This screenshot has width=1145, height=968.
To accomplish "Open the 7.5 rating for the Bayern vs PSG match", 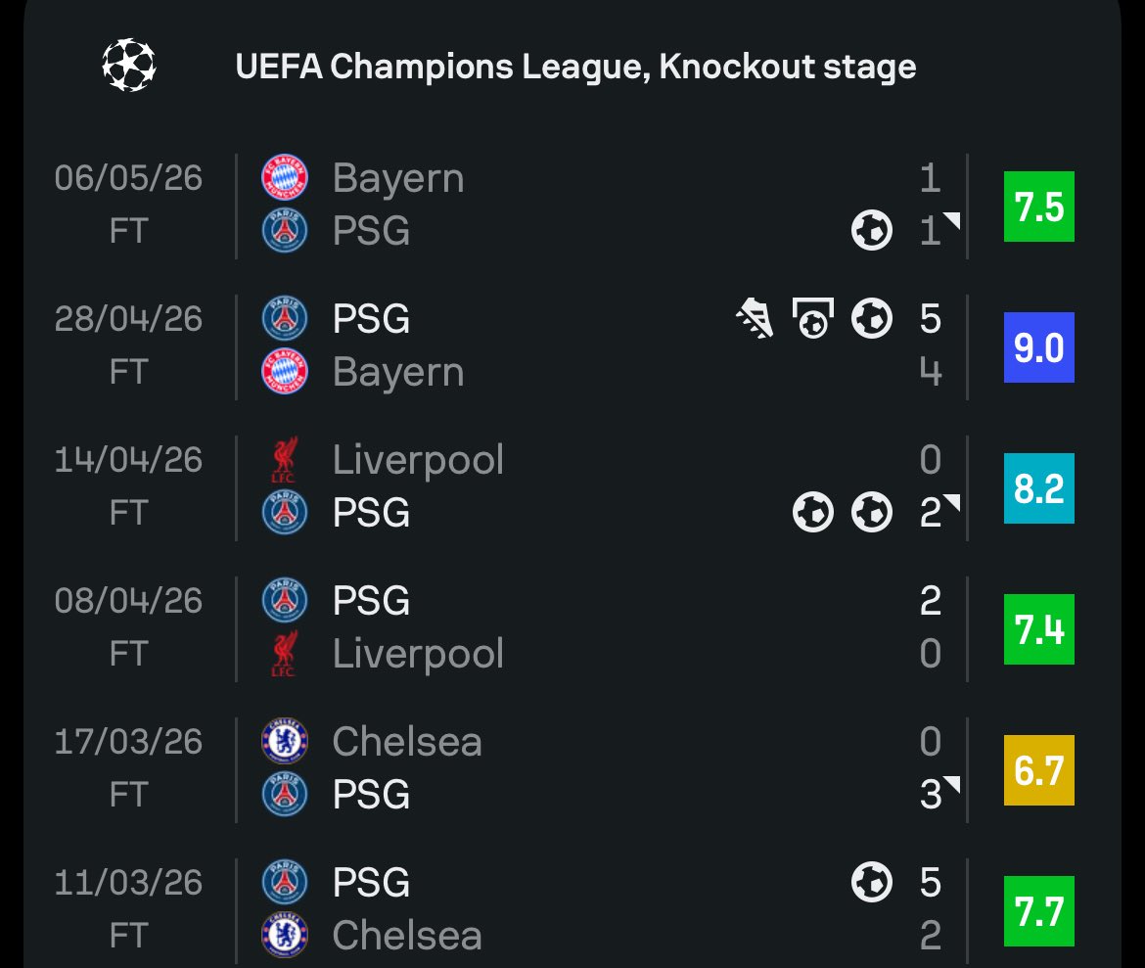I will pyautogui.click(x=1039, y=207).
